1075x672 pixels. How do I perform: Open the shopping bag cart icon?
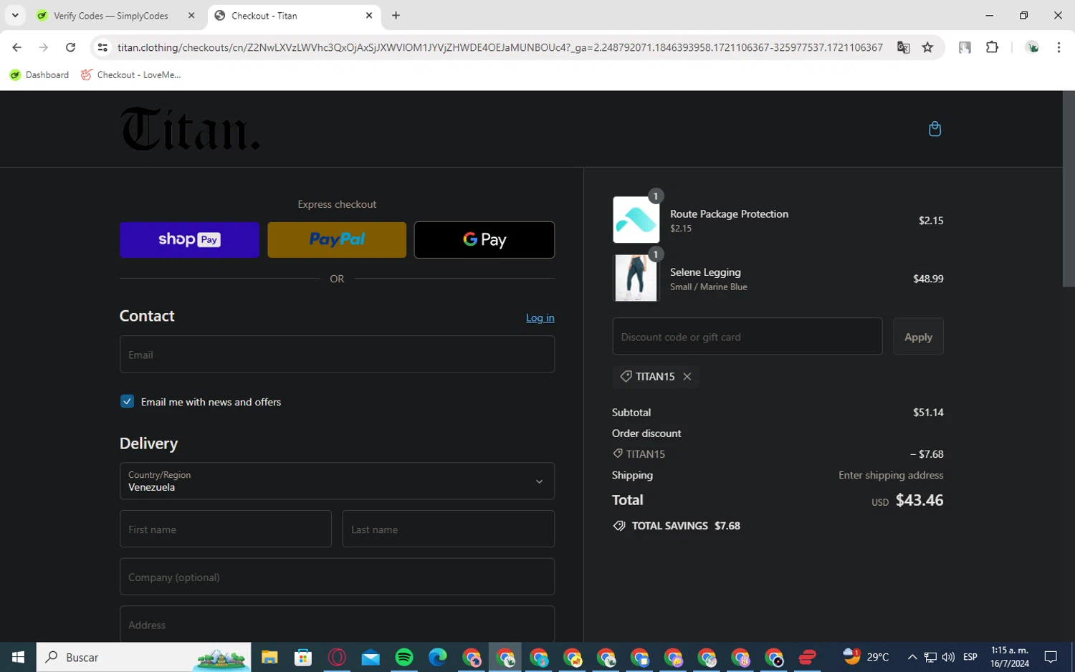935,129
